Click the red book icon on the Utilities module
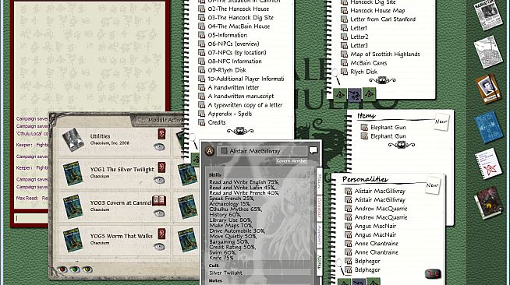Screen dimensions: 510x285 [161, 134]
